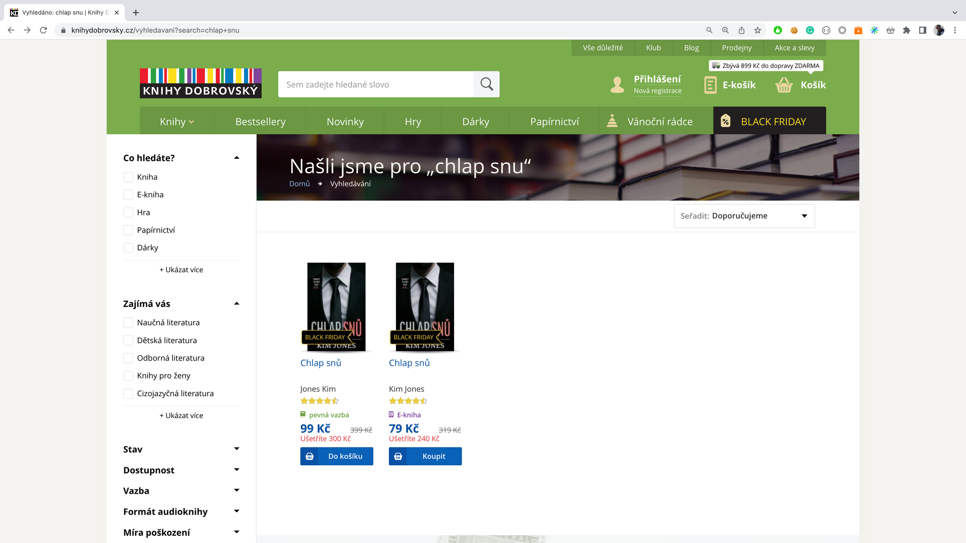The image size is (966, 543).
Task: Click the user profile Přihlášení icon
Action: tap(617, 85)
